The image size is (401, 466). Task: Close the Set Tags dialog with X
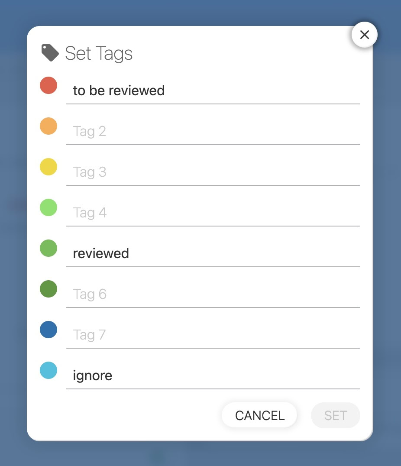(365, 35)
